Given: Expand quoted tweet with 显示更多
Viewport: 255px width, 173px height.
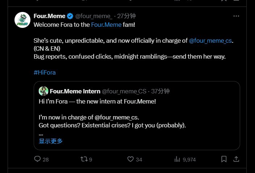Looking at the screenshot, I should (51, 141).
